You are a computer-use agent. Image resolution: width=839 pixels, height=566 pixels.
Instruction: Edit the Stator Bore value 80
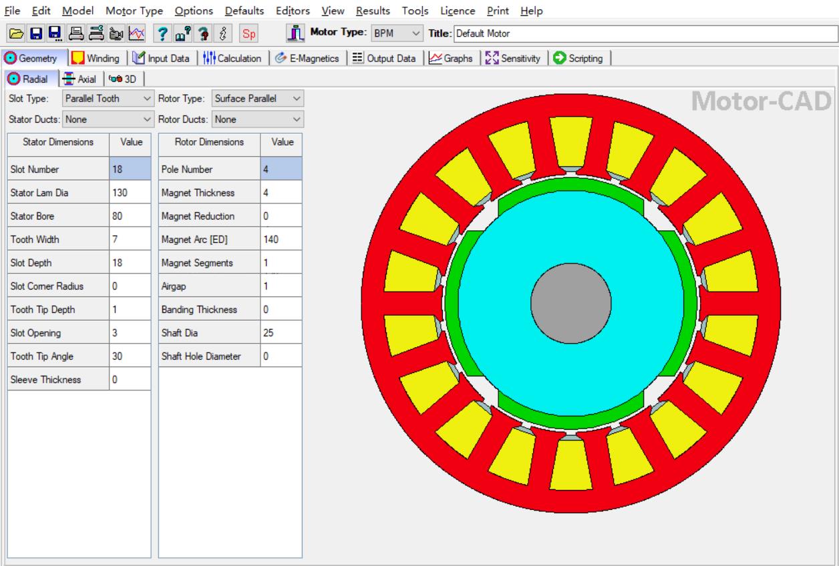tap(130, 216)
